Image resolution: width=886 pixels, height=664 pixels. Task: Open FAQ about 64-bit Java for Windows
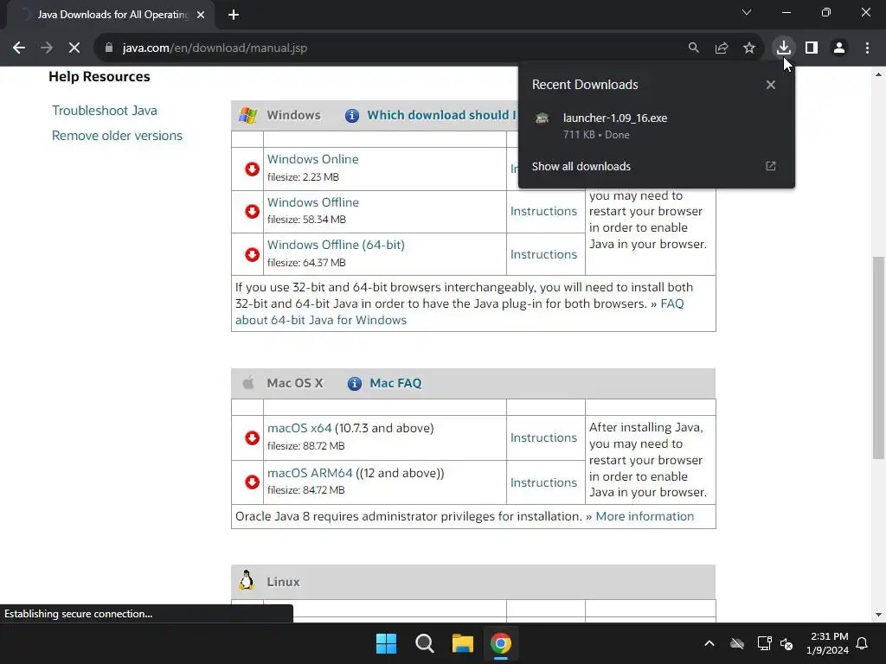pos(321,320)
